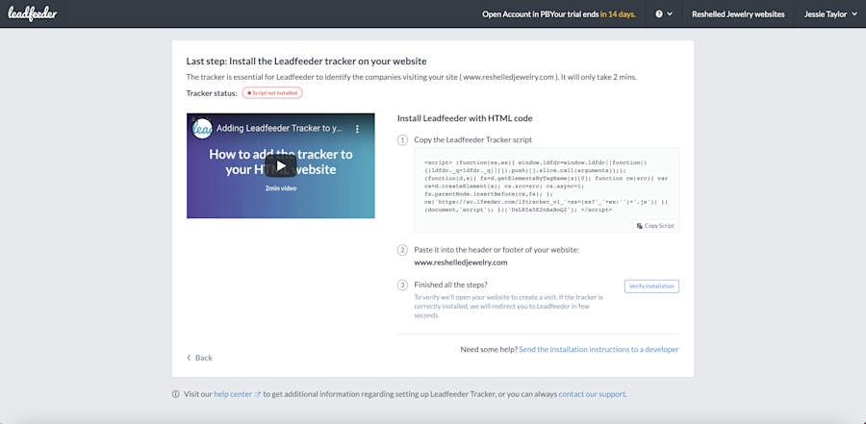Click the video channel avatar icon
Screen dimensions: 866x424
(x=202, y=129)
